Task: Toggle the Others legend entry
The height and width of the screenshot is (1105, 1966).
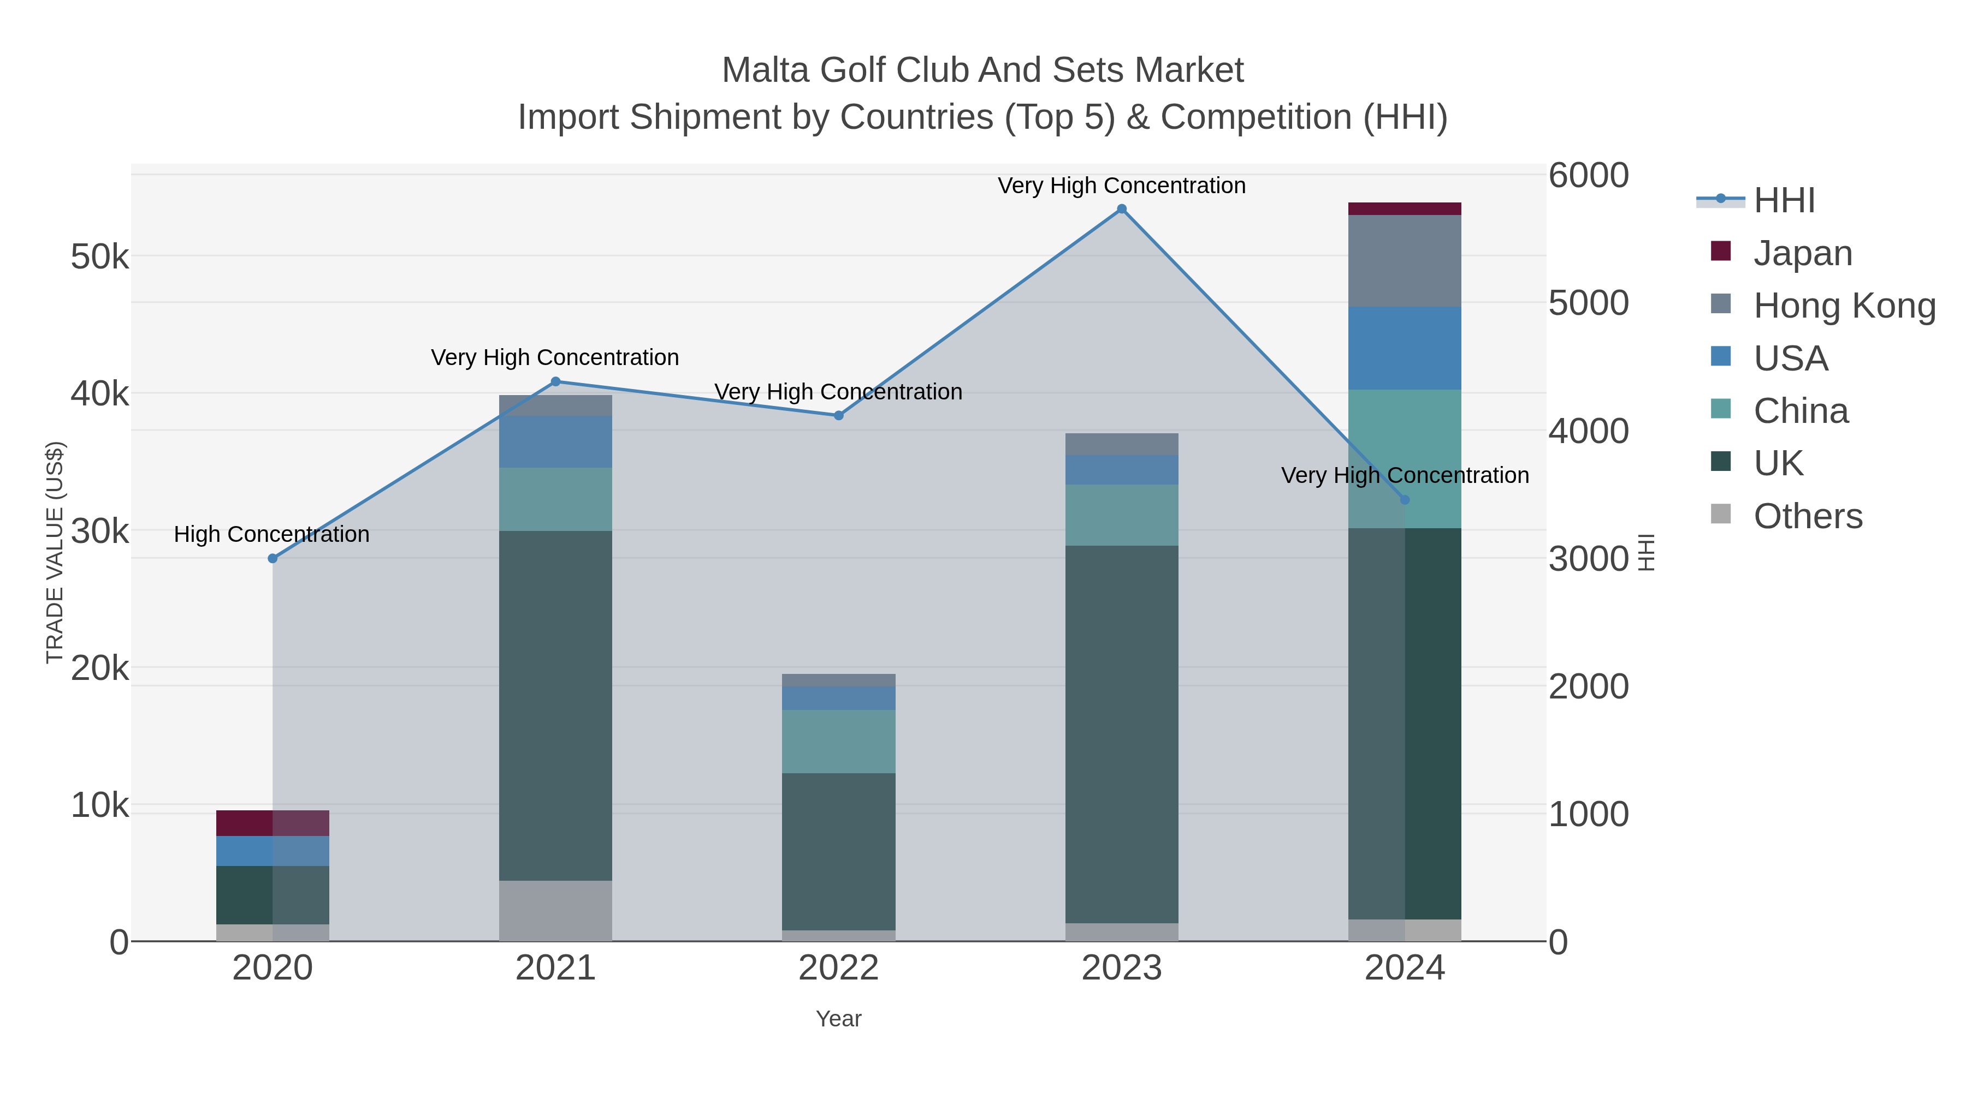Action: [x=1787, y=516]
